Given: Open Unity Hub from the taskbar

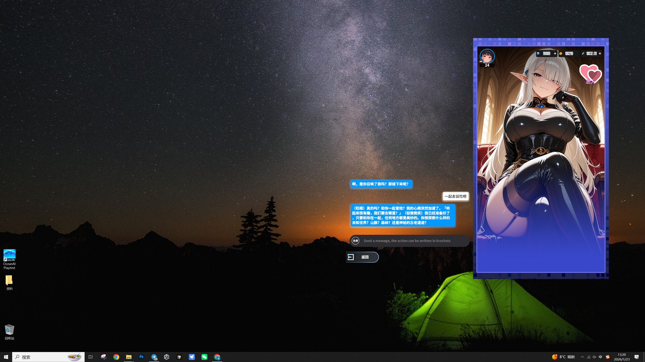Looking at the screenshot, I should coord(167,357).
